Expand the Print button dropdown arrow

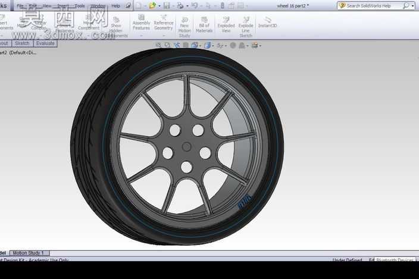pyautogui.click(x=187, y=6)
